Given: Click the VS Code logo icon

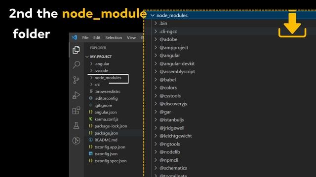Looking at the screenshot, I should coord(75,37).
